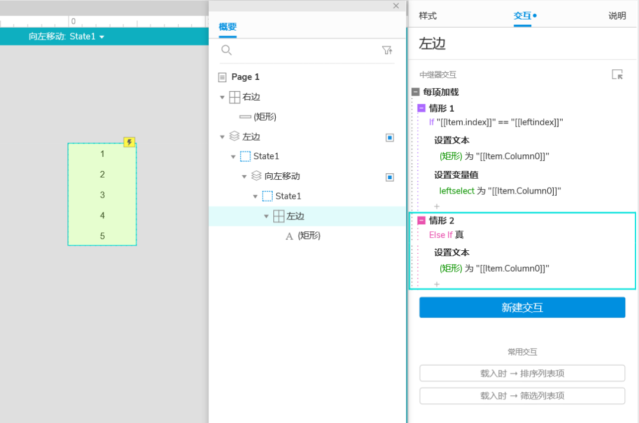Viewport: 639px width, 423px height.
Task: Click 设置文本 action in 情形 2
Action: [x=451, y=253]
